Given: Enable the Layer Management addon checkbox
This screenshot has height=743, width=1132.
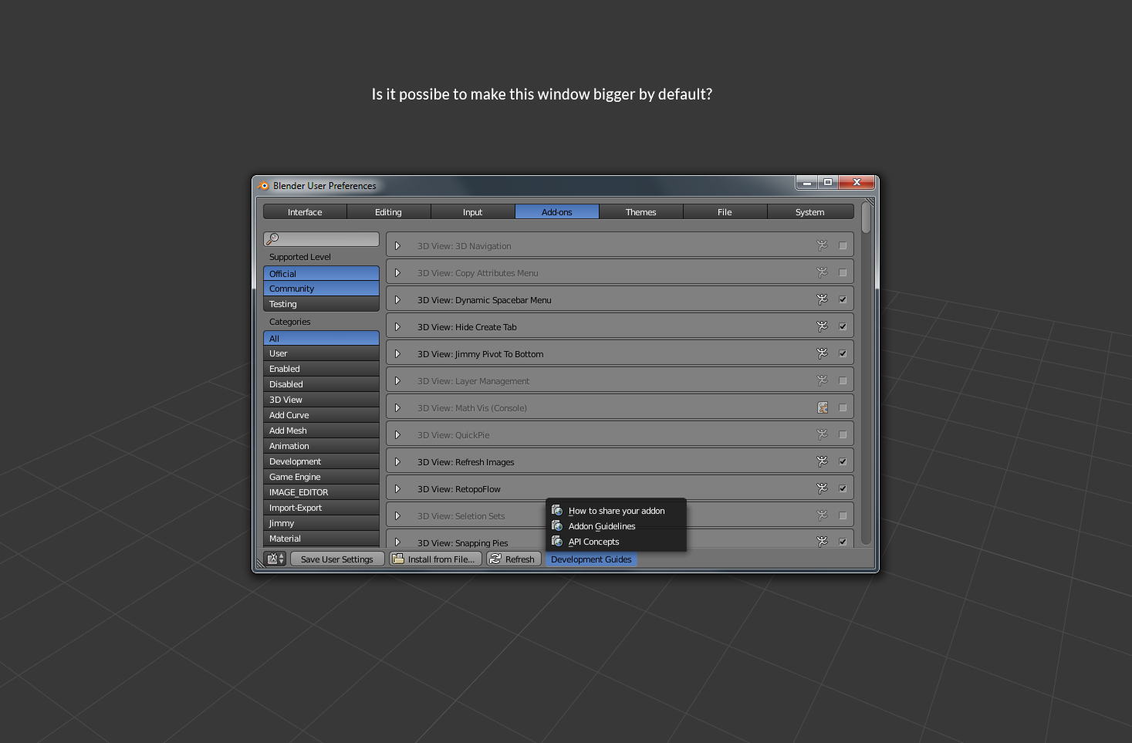Looking at the screenshot, I should 843,380.
